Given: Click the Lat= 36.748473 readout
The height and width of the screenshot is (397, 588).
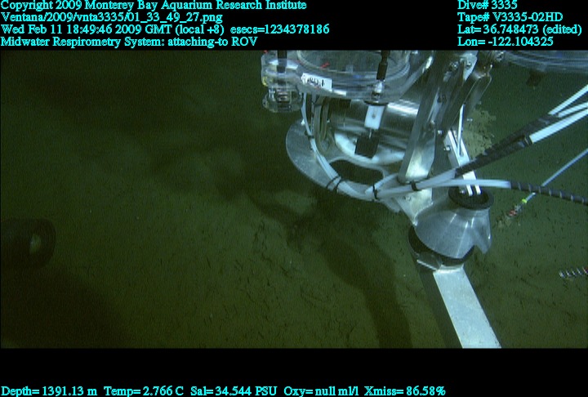Looking at the screenshot, I should tap(519, 29).
